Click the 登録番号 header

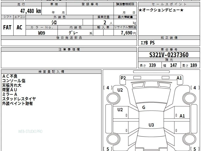90,4
